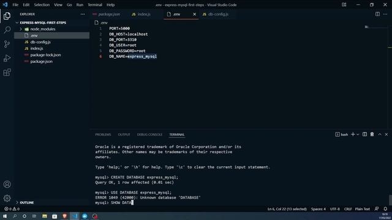
Task: Click the .env breadcrumb above editor
Action: [101, 23]
